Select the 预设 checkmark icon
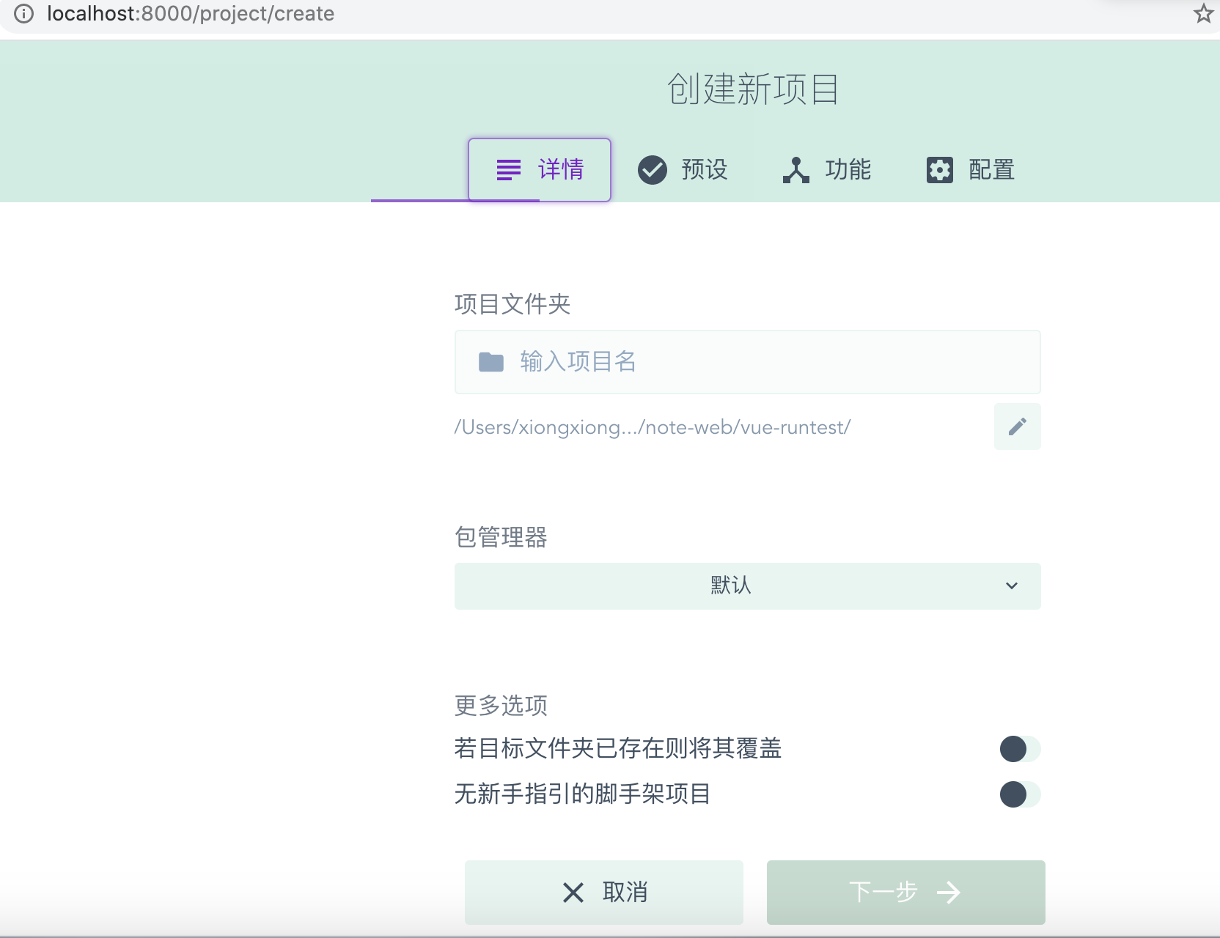Screen dimensions: 1220x938 (x=653, y=169)
